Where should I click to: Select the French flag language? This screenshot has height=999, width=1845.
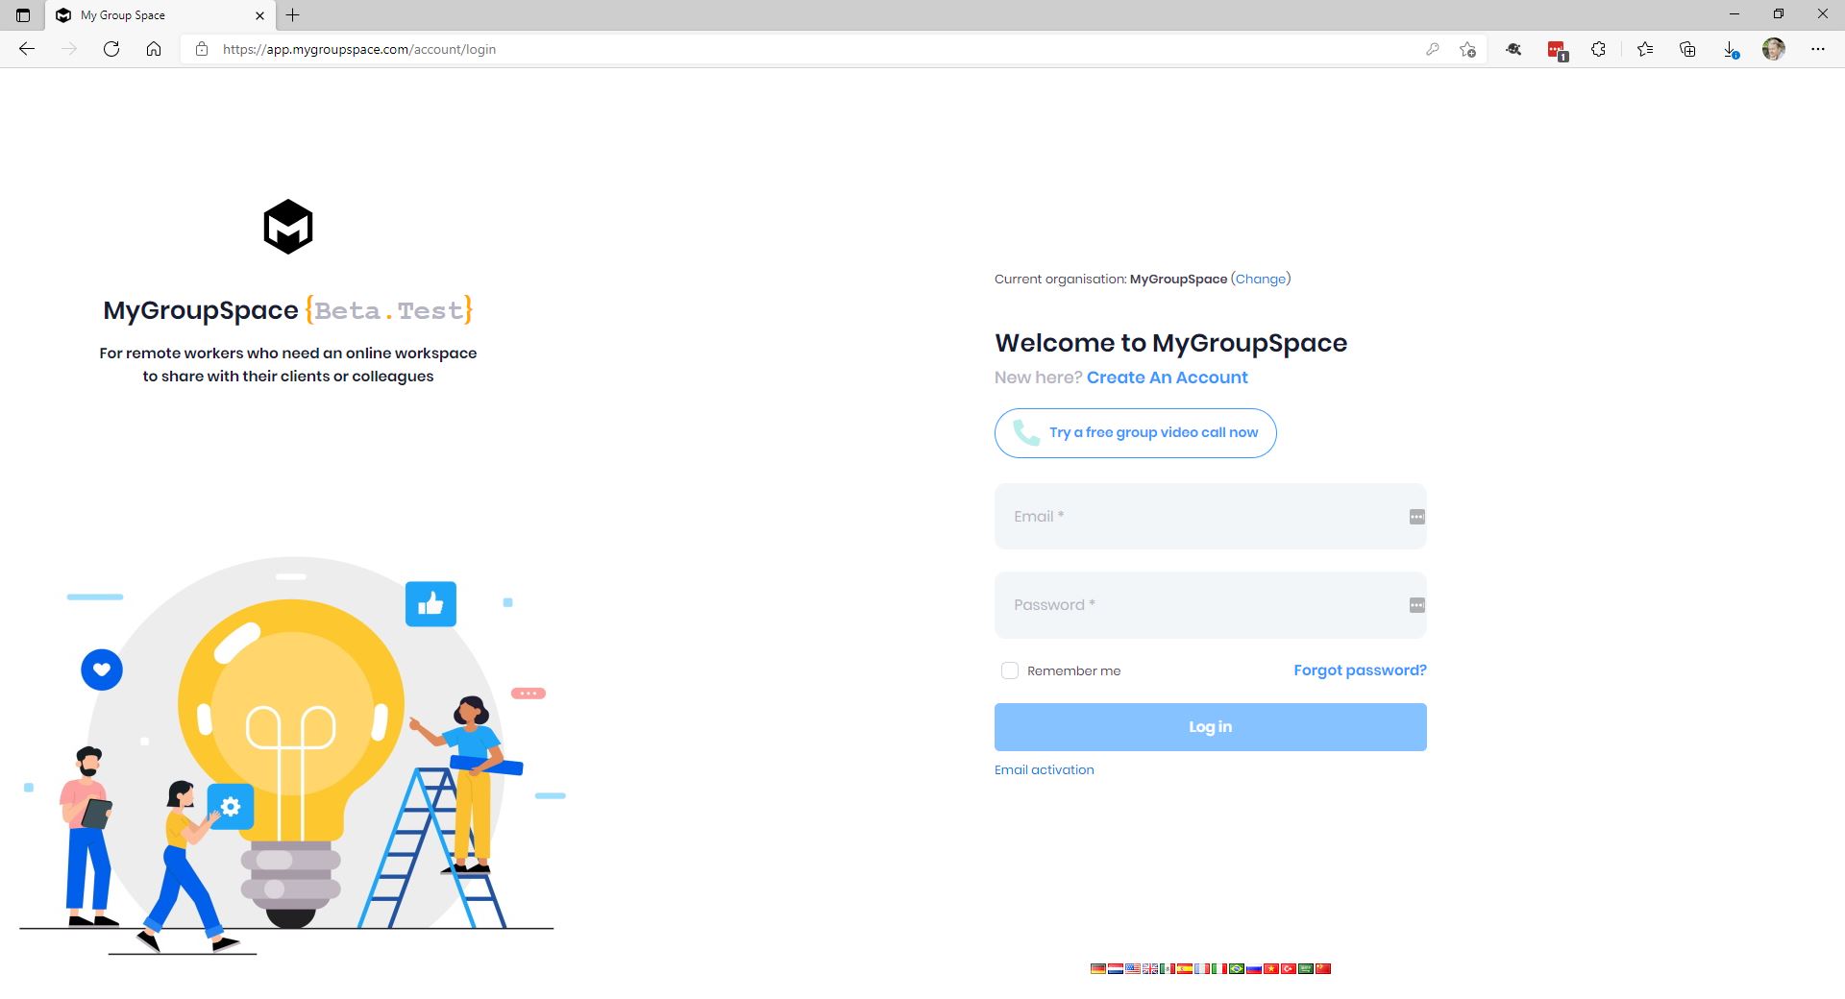click(x=1202, y=968)
